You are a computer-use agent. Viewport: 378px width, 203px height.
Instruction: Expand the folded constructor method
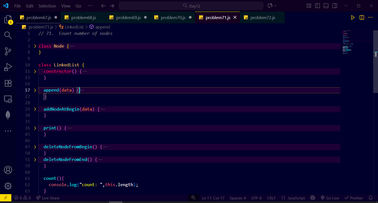[35, 71]
